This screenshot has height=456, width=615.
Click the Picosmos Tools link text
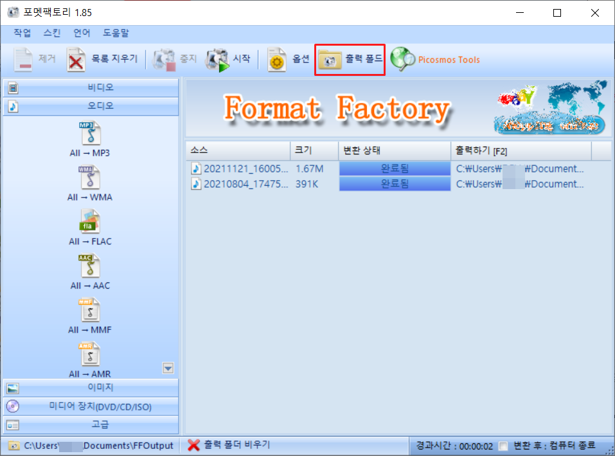(449, 60)
